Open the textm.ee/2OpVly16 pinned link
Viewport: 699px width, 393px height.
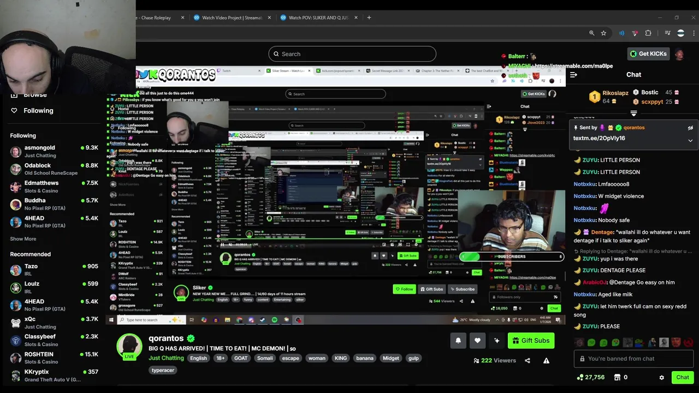[599, 138]
